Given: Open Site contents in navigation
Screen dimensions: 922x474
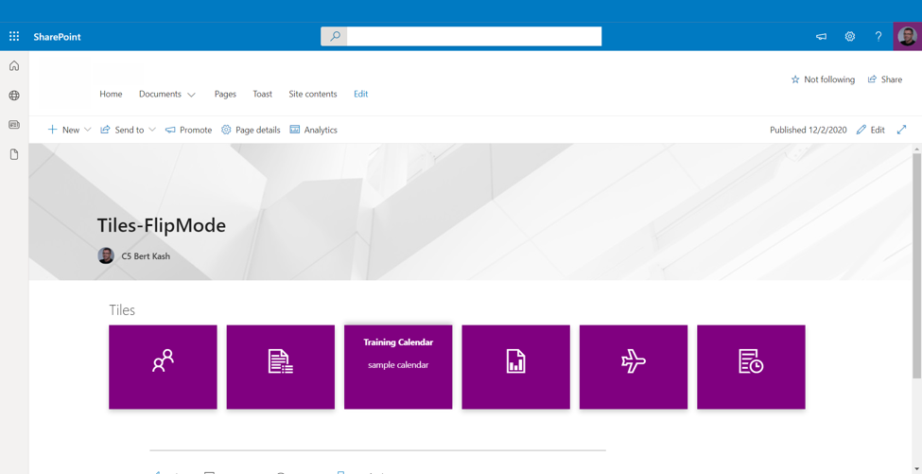Looking at the screenshot, I should pyautogui.click(x=312, y=95).
